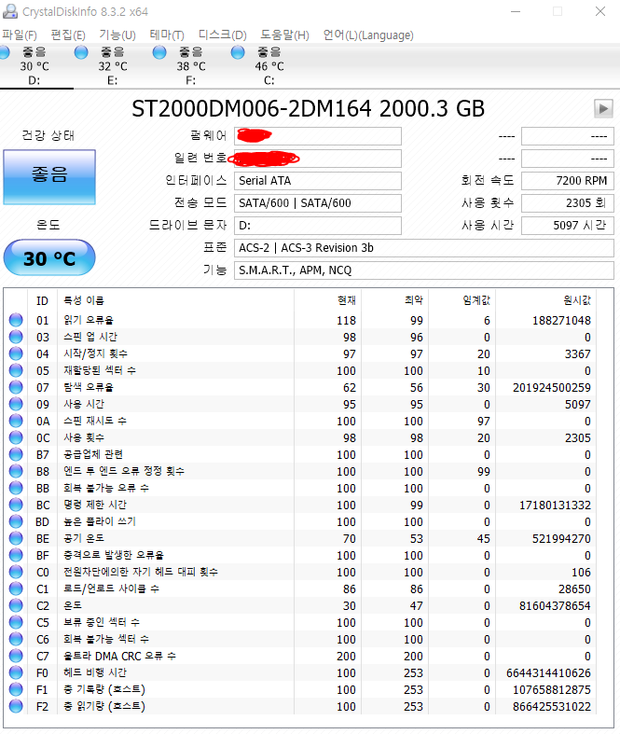Open the 편집(E) menu
Image resolution: width=620 pixels, height=734 pixels.
[68, 35]
